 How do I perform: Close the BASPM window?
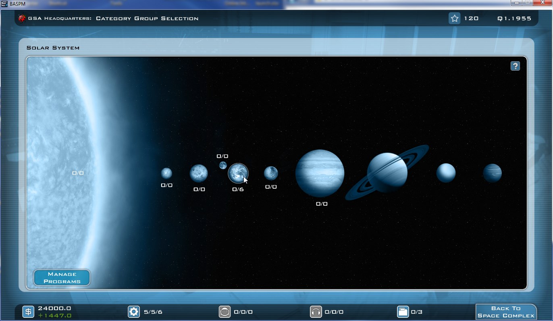(542, 3)
